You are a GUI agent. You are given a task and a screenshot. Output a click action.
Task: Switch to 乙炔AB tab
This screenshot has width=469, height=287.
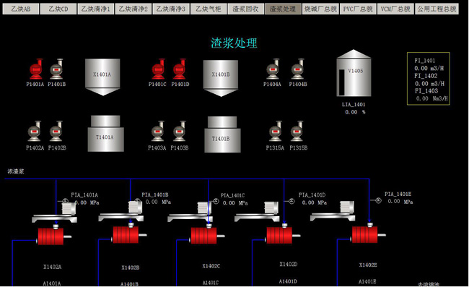tap(21, 9)
